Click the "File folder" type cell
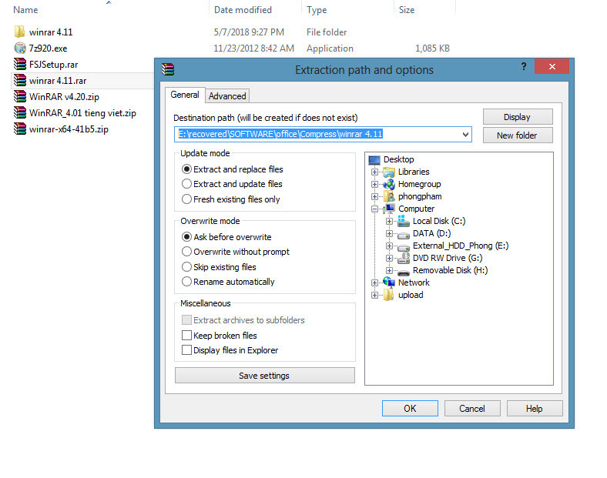The width and height of the screenshot is (607, 478). (x=327, y=32)
